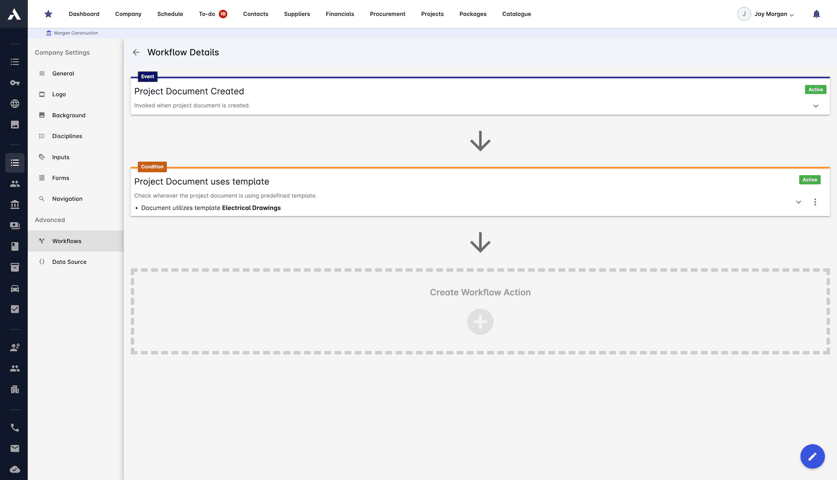Viewport: 837px width, 480px height.
Task: Open the image gallery sidebar icon
Action: pyautogui.click(x=15, y=124)
